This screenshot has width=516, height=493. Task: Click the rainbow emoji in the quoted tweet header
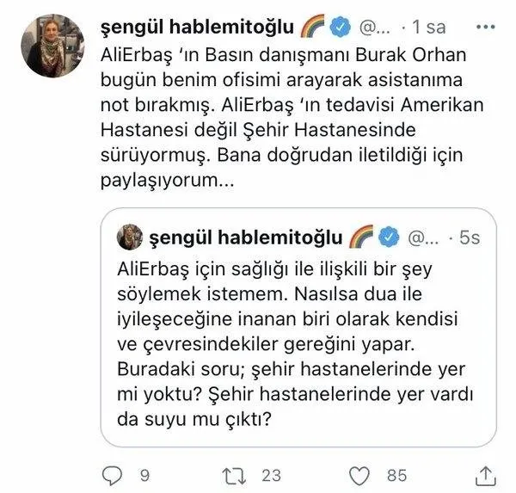point(361,236)
